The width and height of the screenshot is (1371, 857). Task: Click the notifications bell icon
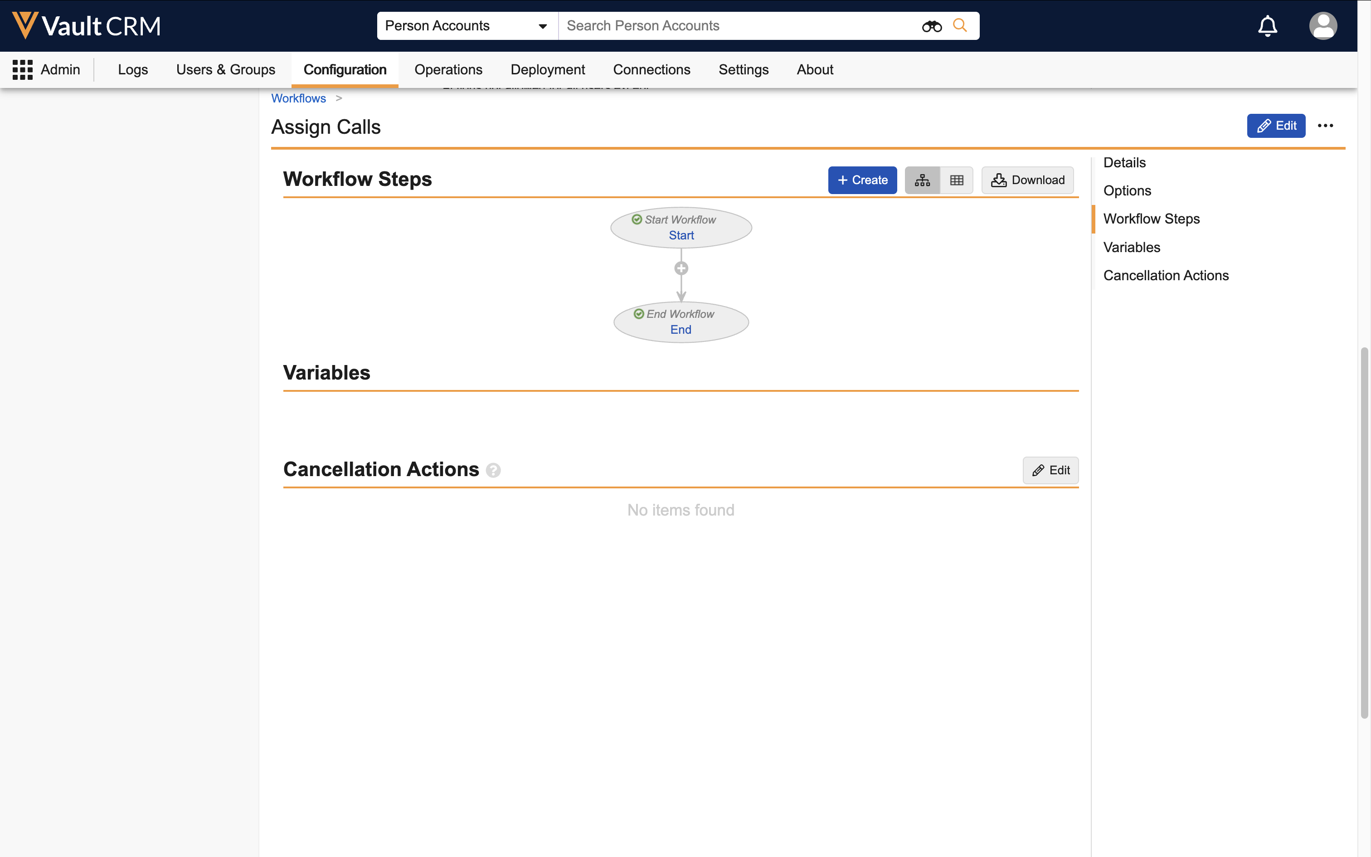pyautogui.click(x=1267, y=26)
